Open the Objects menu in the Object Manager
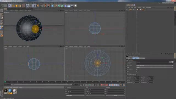 pos(139,7)
